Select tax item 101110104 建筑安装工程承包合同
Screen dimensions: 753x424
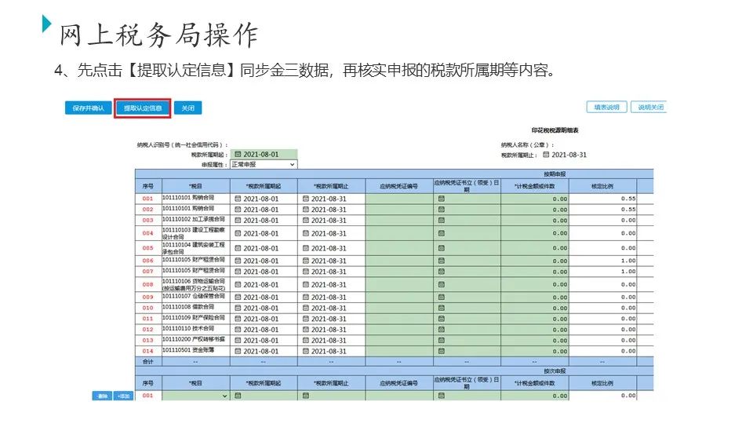click(194, 248)
